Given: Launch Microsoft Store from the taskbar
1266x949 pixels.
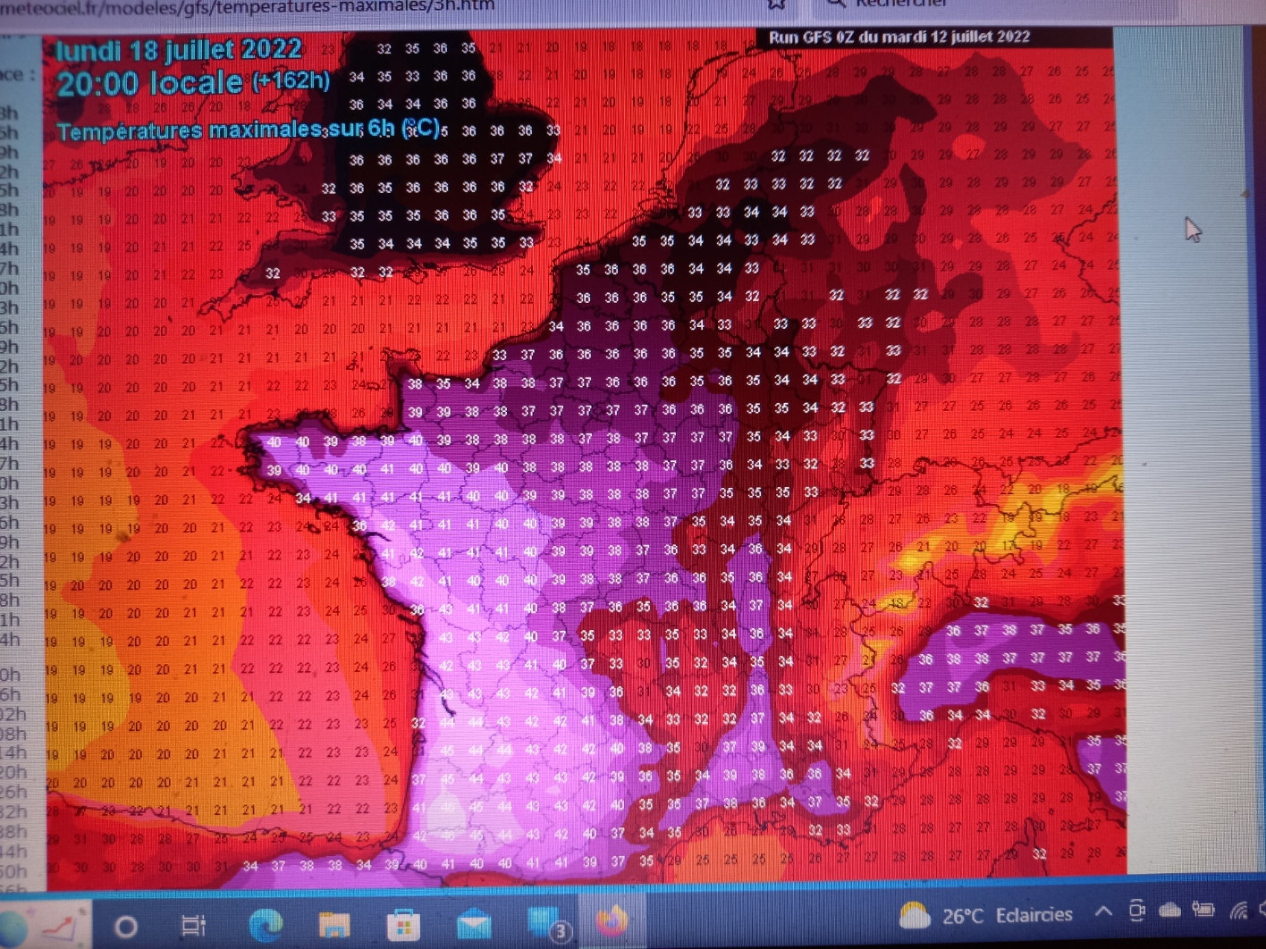Looking at the screenshot, I should point(402,925).
